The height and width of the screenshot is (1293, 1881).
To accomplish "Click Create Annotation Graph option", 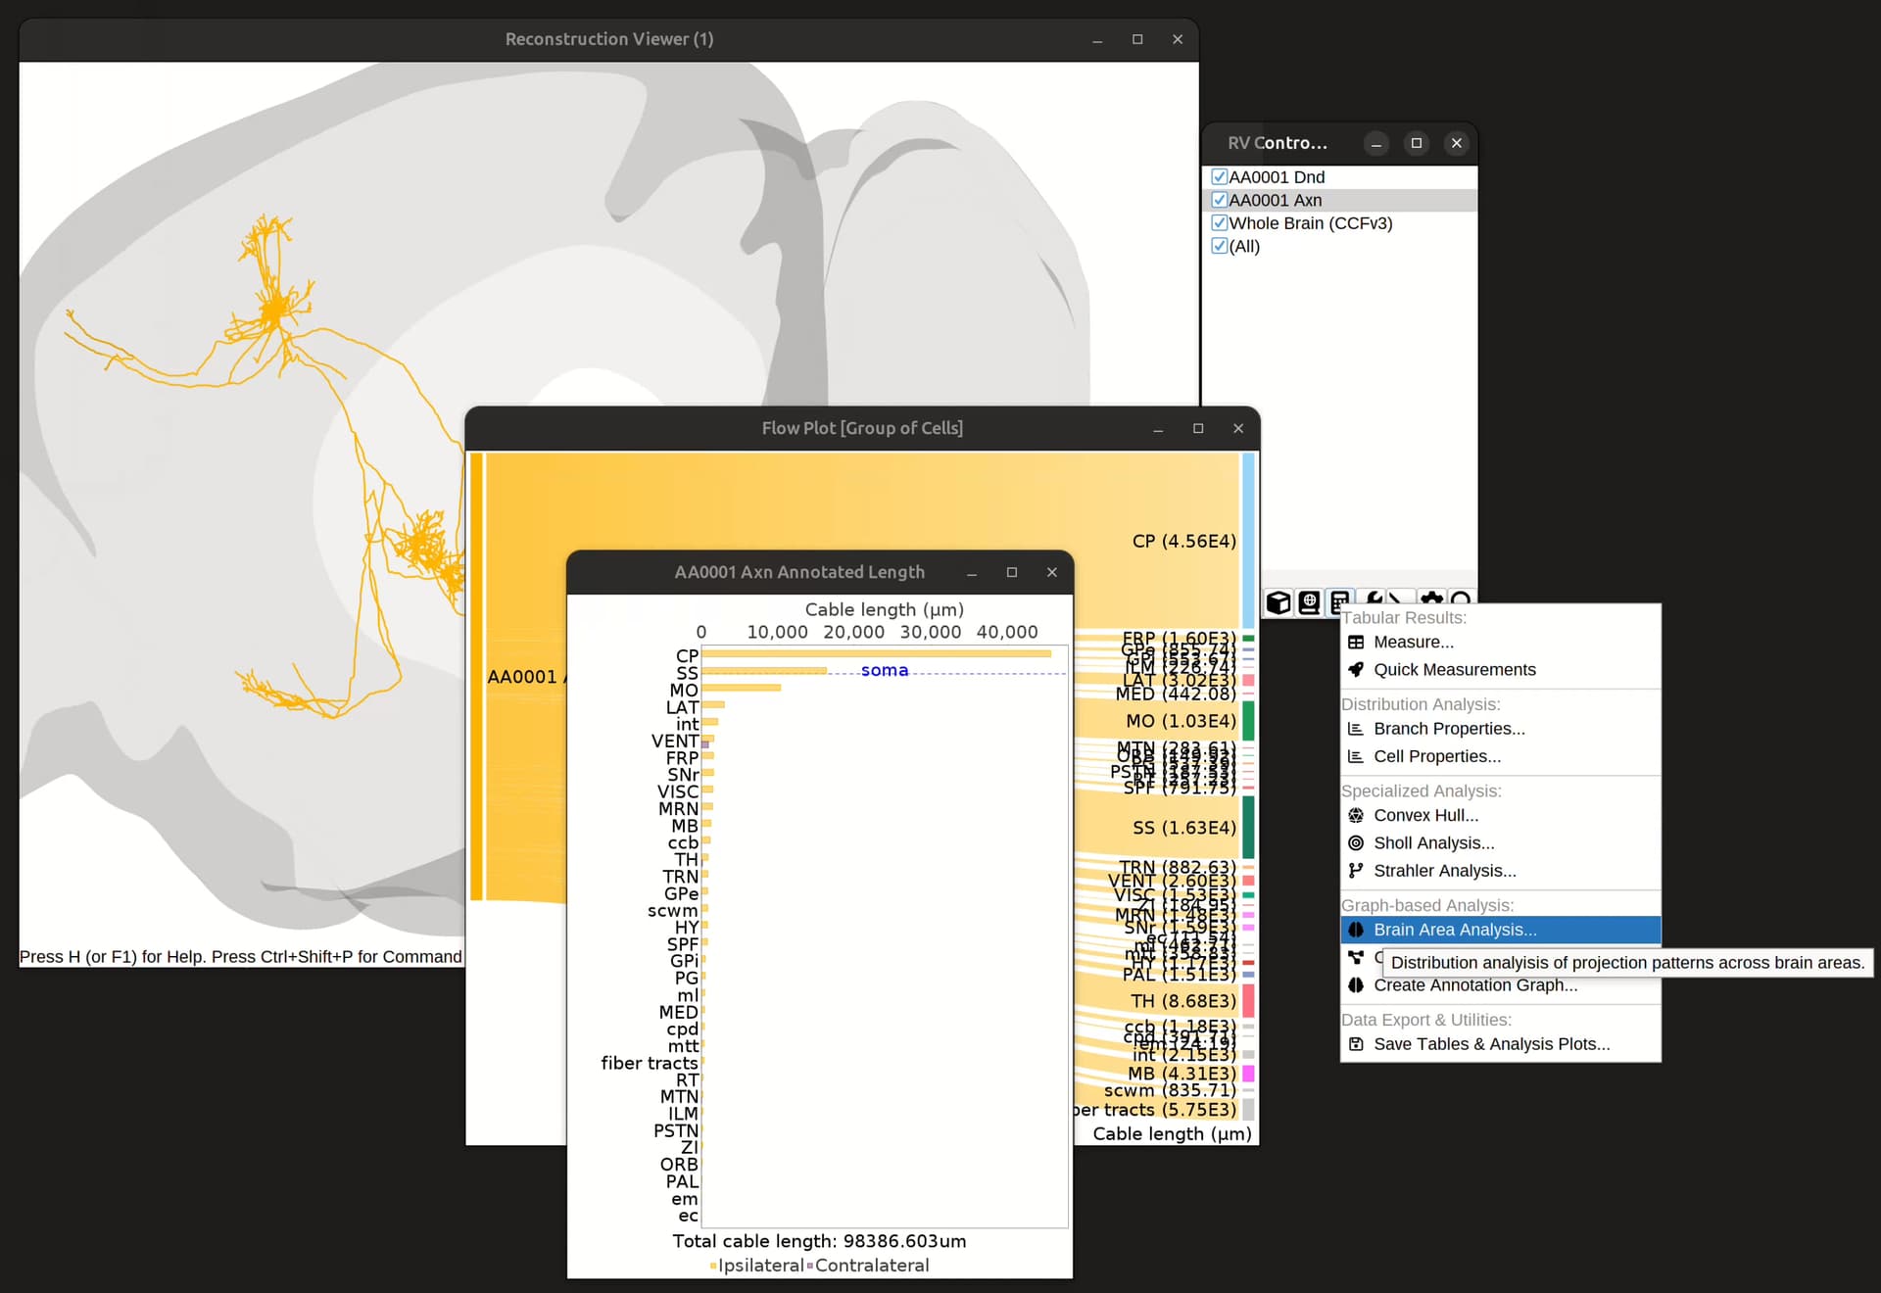I will pyautogui.click(x=1474, y=985).
